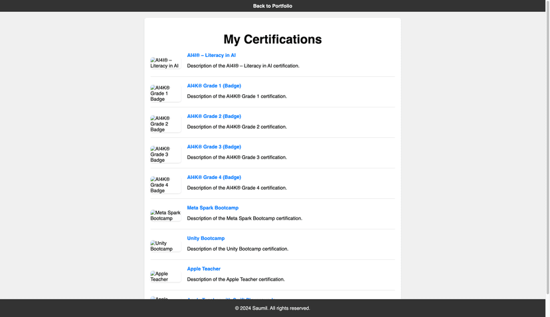Screen dimensions: 550x317
Task: Click the © 2024 Saumil footer text
Action: tap(272, 308)
